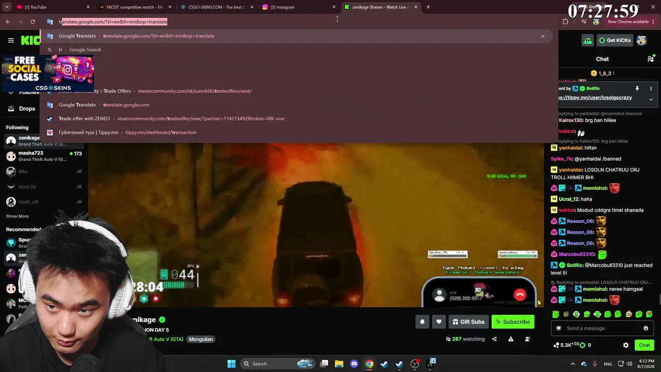Image resolution: width=661 pixels, height=372 pixels.
Task: Open the Chrome tab search dropdown arrow
Action: [8, 7]
